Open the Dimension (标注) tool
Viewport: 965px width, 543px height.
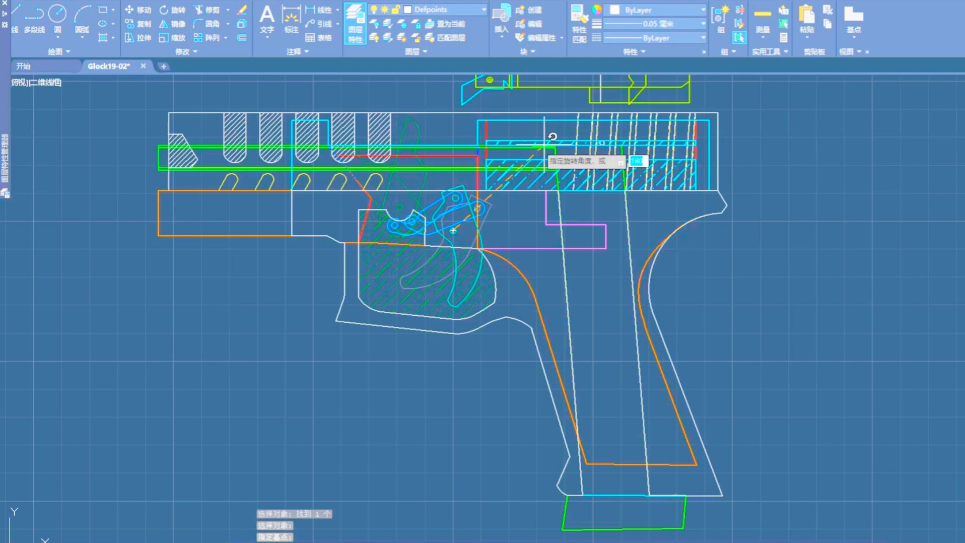291,20
